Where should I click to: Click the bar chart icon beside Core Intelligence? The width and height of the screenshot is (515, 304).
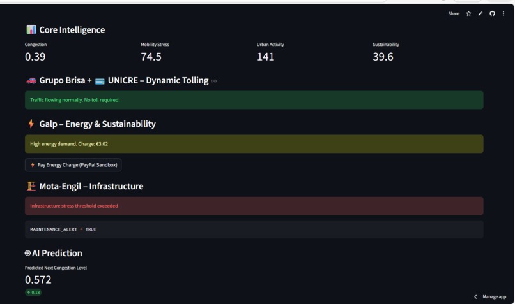click(x=31, y=30)
